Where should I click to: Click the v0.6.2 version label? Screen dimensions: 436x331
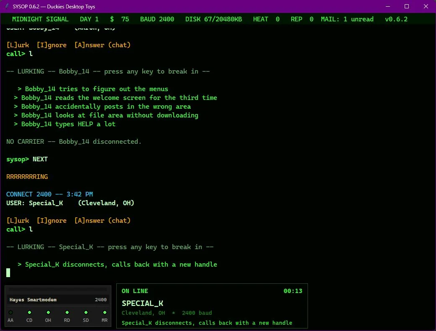[396, 19]
